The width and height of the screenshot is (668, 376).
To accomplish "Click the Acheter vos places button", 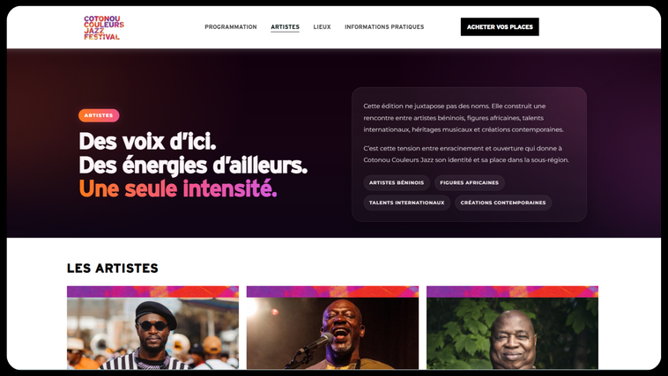I will point(500,26).
